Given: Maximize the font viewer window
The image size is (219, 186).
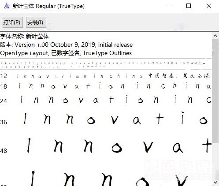Looking at the screenshot, I should (x=189, y=6).
